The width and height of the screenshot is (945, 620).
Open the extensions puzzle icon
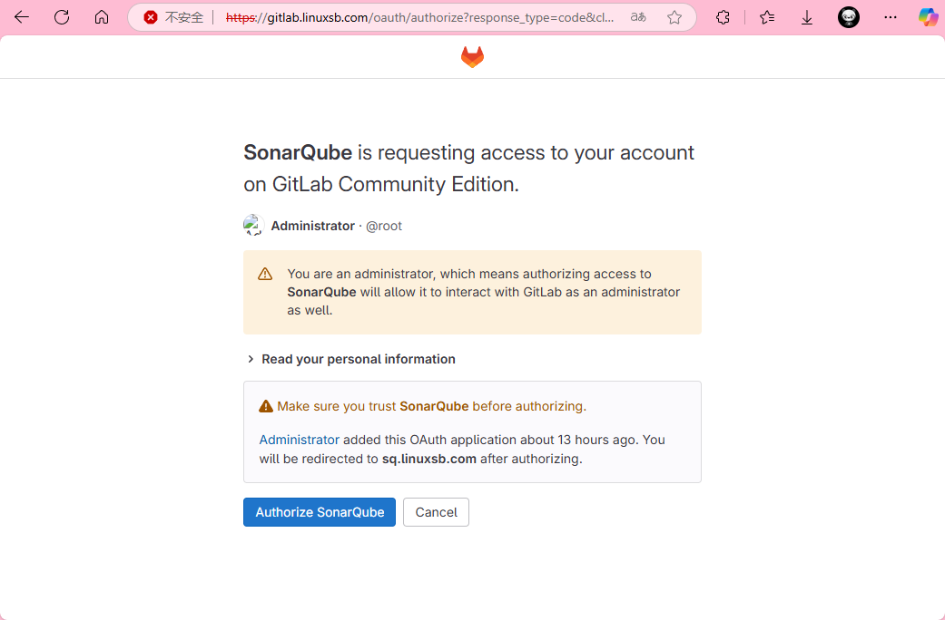723,17
